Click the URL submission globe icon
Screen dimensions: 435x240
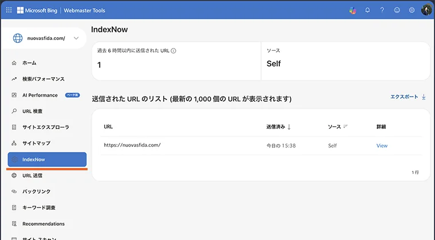14,175
